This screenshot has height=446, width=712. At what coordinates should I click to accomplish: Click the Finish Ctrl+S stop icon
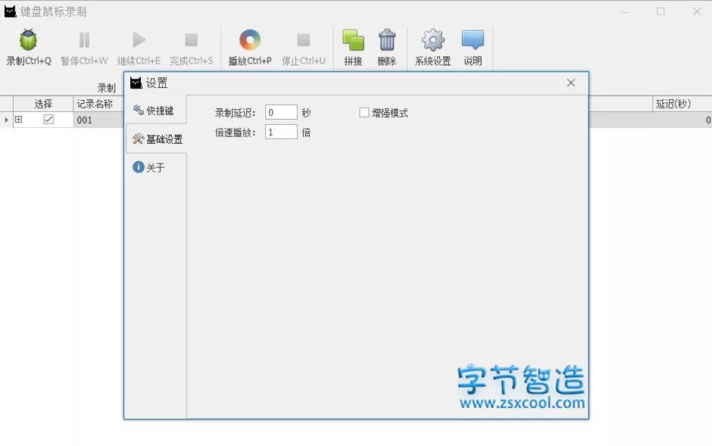[191, 40]
